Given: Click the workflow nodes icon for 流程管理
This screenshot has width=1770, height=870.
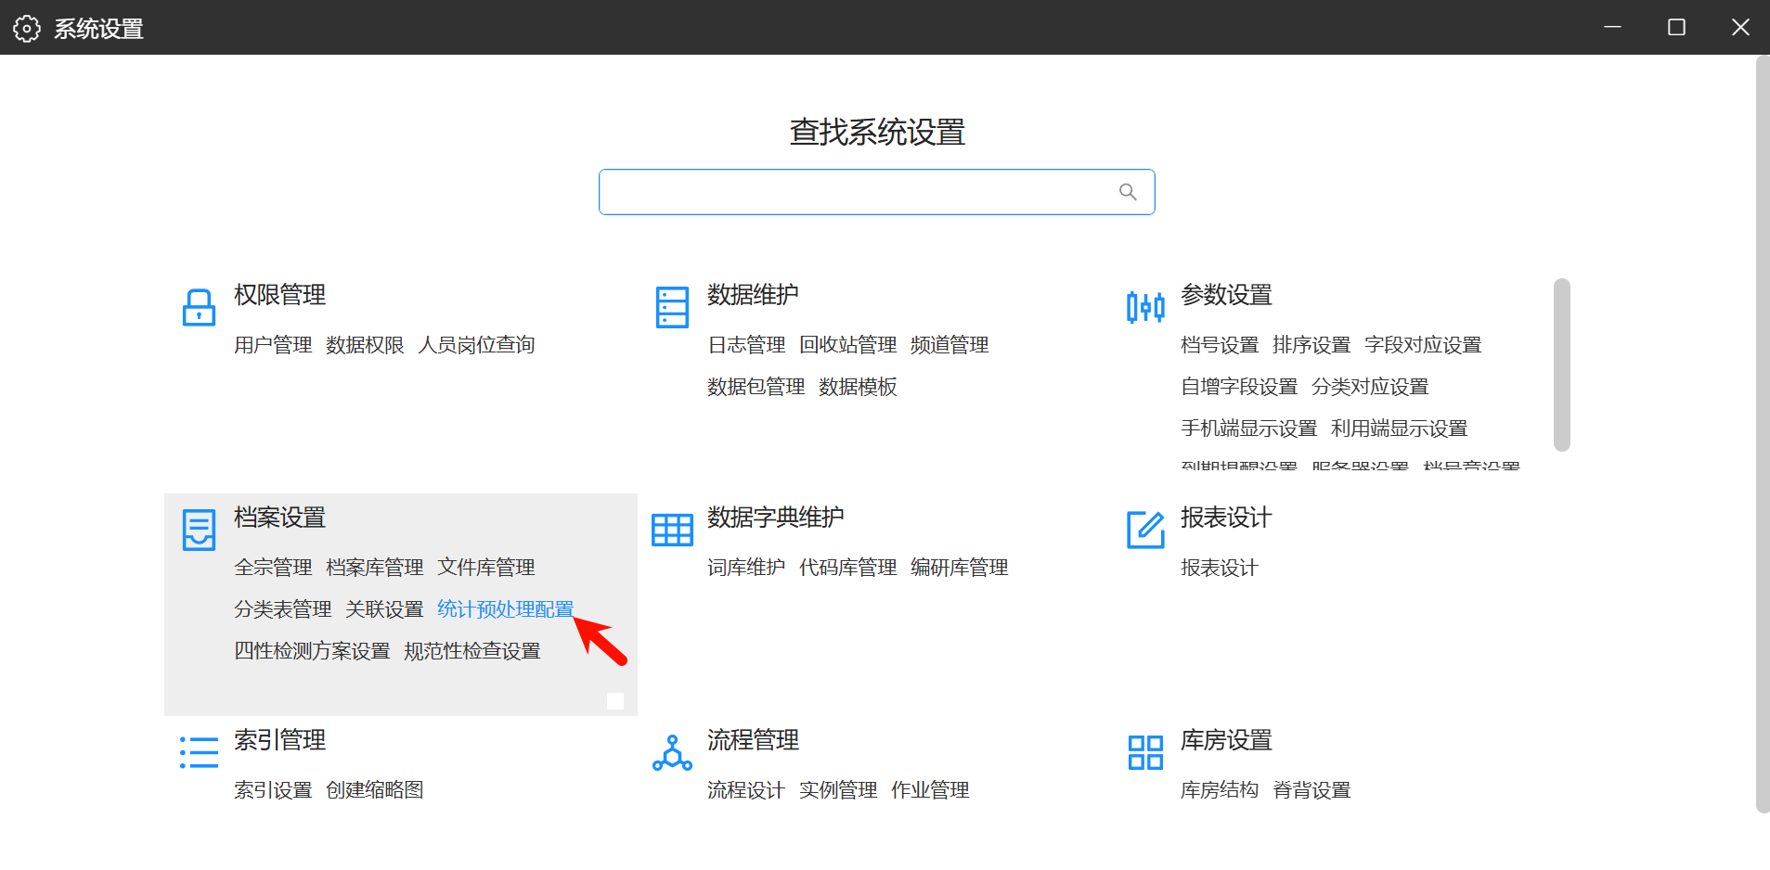Looking at the screenshot, I should pyautogui.click(x=672, y=752).
